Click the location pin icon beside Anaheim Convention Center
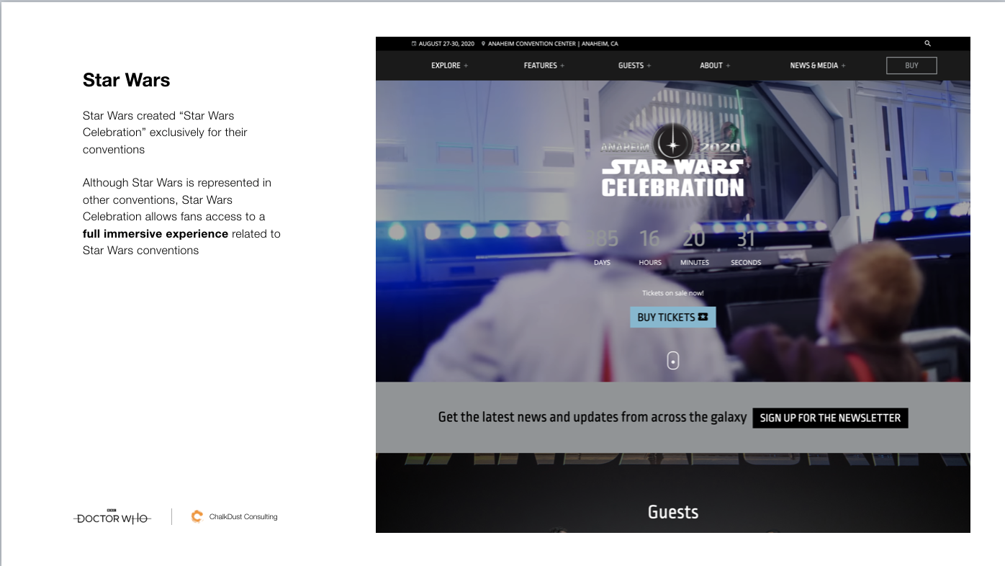The width and height of the screenshot is (1005, 566). [x=484, y=44]
